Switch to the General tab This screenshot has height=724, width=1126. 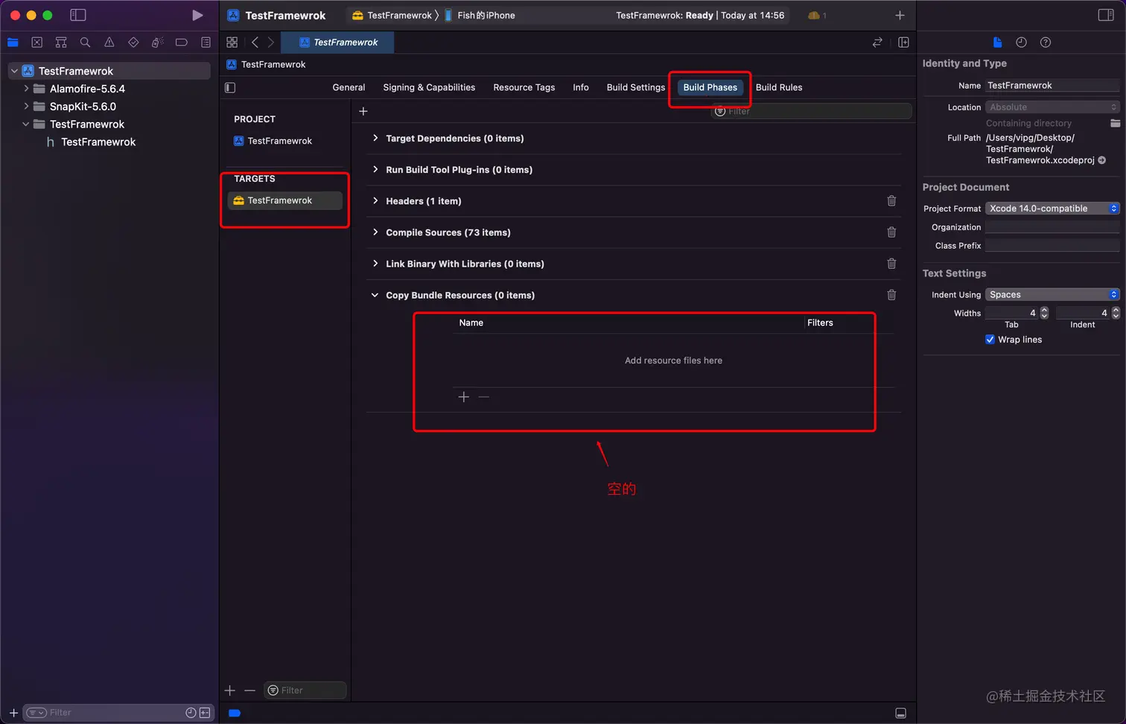tap(349, 87)
